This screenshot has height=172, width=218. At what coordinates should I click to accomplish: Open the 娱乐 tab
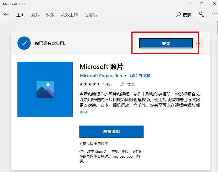[50, 15]
